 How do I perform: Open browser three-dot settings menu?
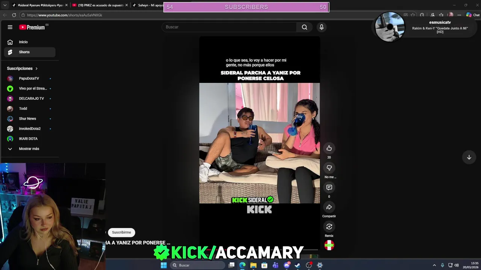459,15
